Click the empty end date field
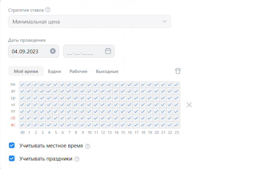 coord(84,51)
